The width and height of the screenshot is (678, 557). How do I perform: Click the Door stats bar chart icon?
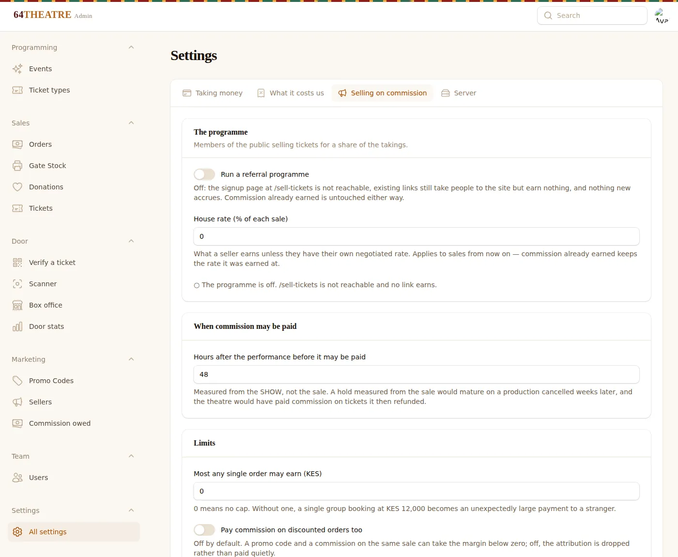(x=17, y=326)
